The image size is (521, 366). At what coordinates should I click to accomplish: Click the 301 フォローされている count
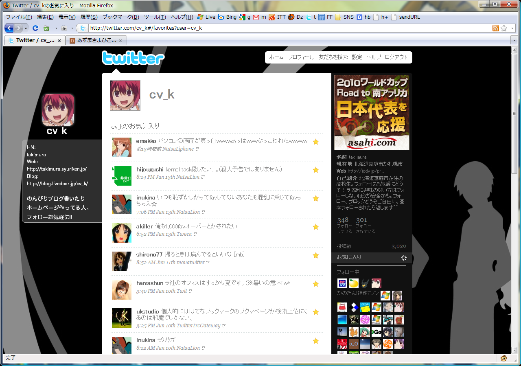click(x=366, y=225)
